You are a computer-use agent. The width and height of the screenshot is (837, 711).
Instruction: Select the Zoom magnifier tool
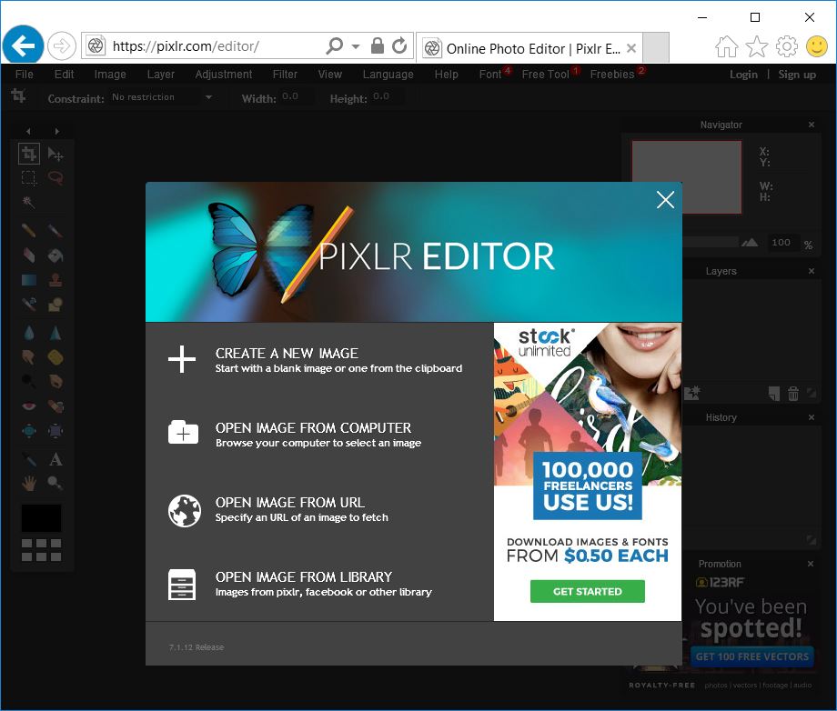coord(55,484)
